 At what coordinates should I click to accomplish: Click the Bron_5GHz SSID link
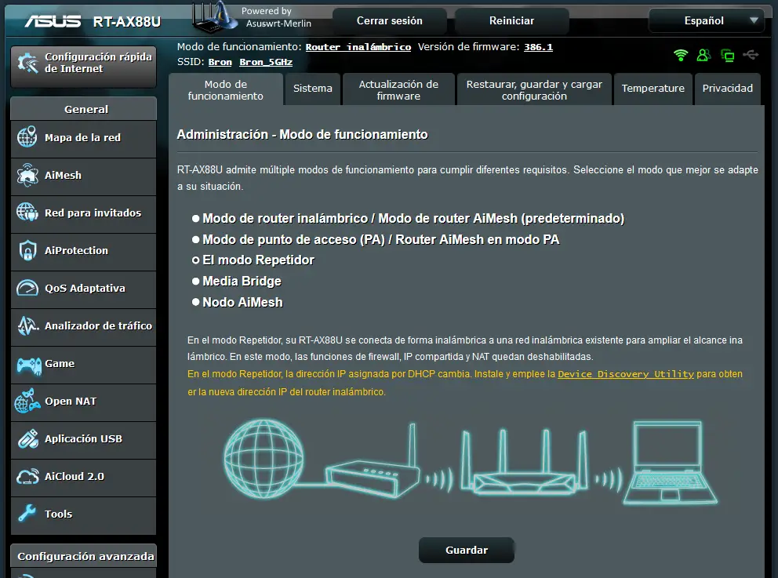pos(266,62)
